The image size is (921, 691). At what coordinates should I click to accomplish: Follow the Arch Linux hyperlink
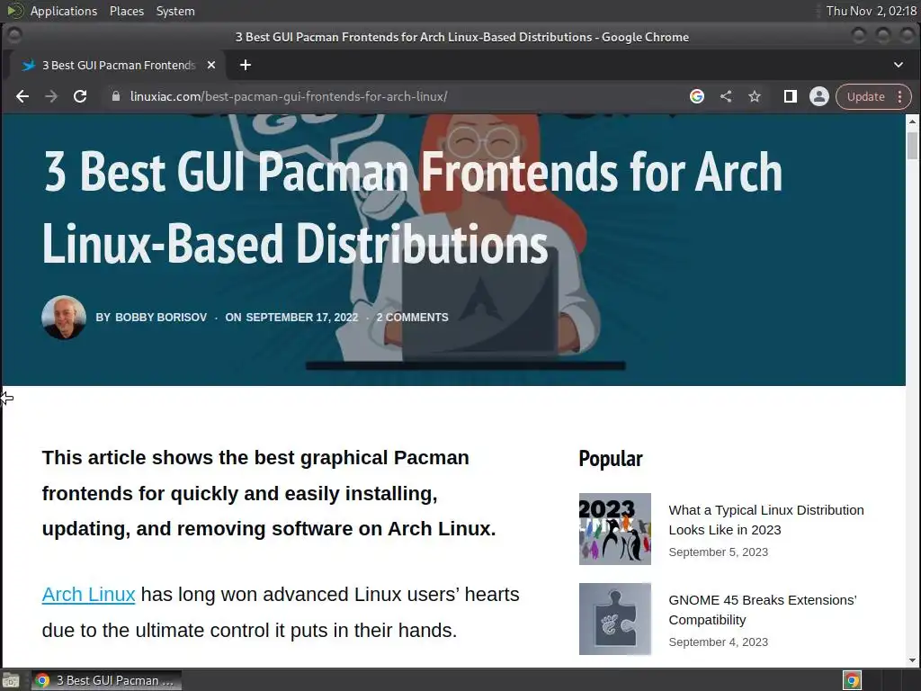(89, 594)
